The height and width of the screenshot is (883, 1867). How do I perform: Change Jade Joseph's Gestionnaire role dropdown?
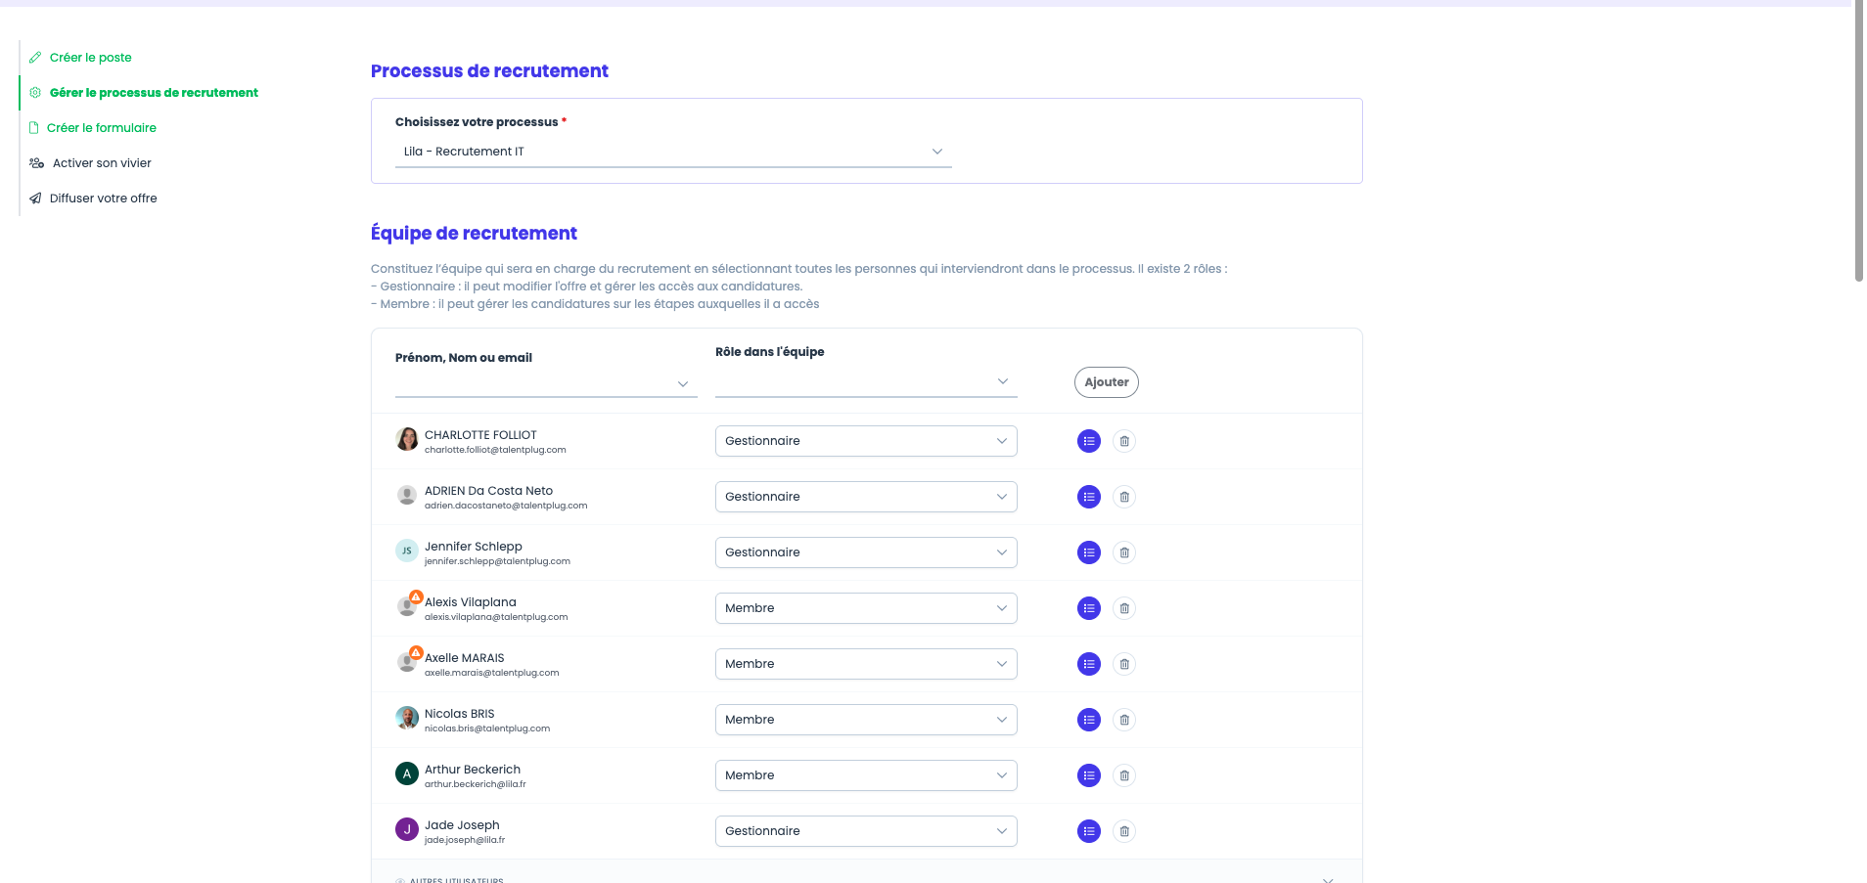866,831
